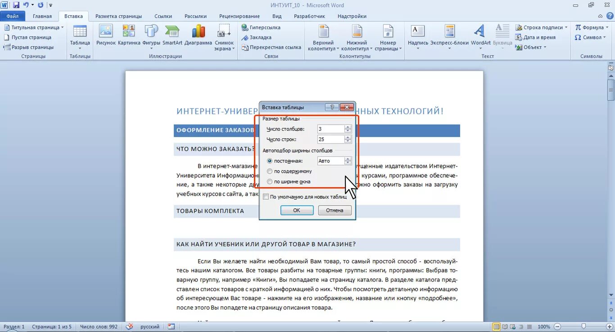The height and width of the screenshot is (332, 615).
Task: Insert a Надпись text box
Action: 418,37
